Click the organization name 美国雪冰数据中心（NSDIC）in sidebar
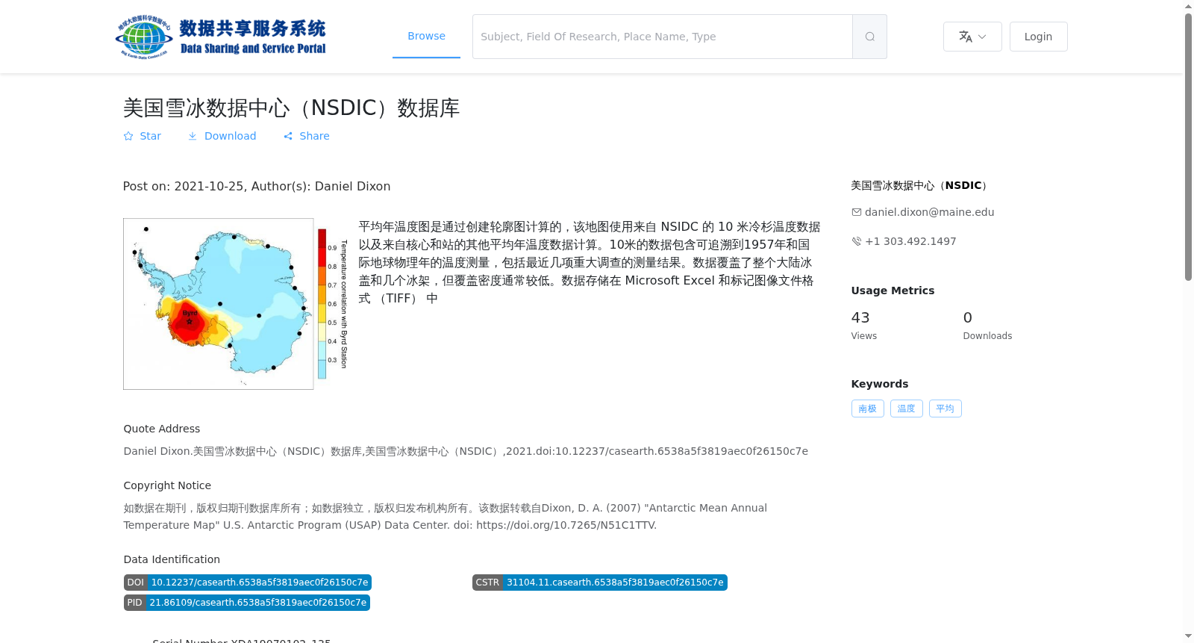Image resolution: width=1194 pixels, height=643 pixels. point(919,185)
